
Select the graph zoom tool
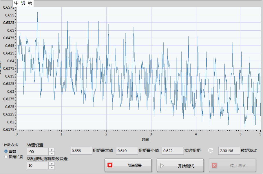(23, 3)
